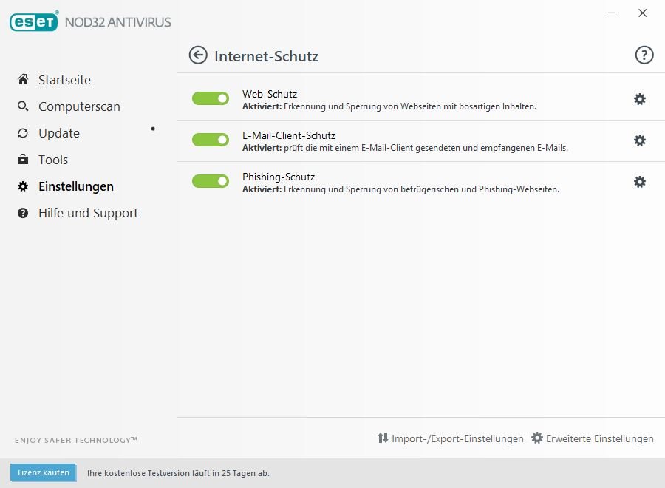This screenshot has height=488, width=665.
Task: Click the Update refresh icon
Action: tap(23, 133)
